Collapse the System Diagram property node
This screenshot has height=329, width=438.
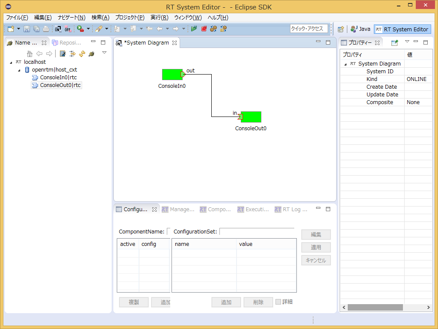click(346, 64)
